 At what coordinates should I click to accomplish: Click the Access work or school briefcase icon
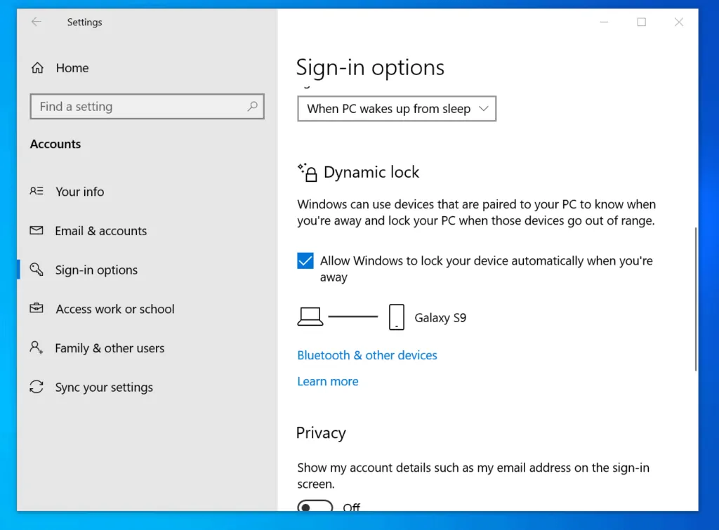[37, 309]
